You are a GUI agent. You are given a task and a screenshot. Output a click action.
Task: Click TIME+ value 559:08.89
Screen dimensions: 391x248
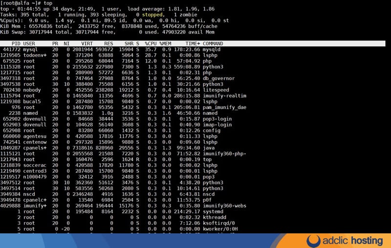[x=187, y=67]
